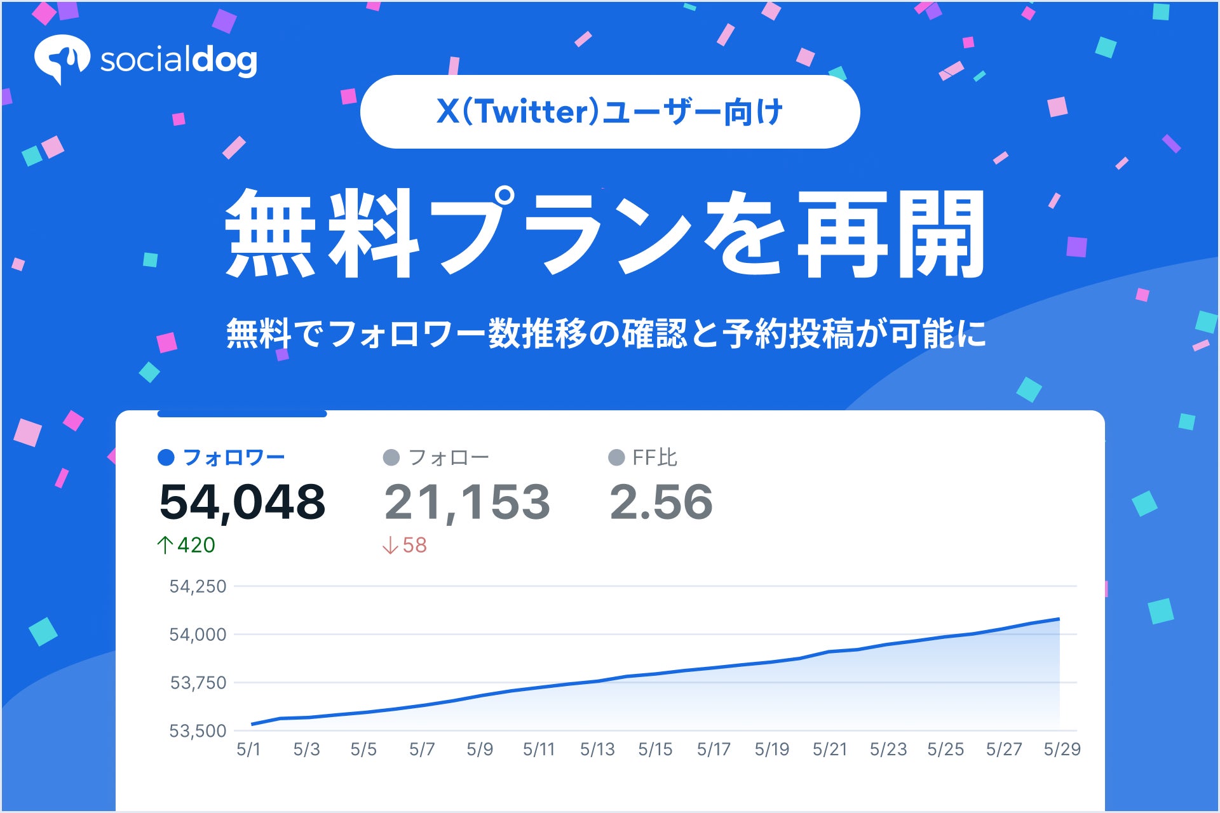The width and height of the screenshot is (1220, 813).
Task: Switch to the FF比 metric tab
Action: (x=654, y=457)
